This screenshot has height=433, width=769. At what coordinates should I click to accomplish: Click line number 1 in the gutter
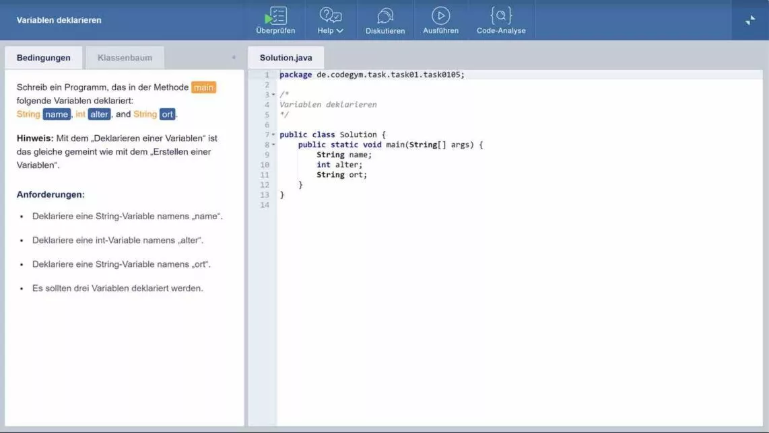[267, 75]
